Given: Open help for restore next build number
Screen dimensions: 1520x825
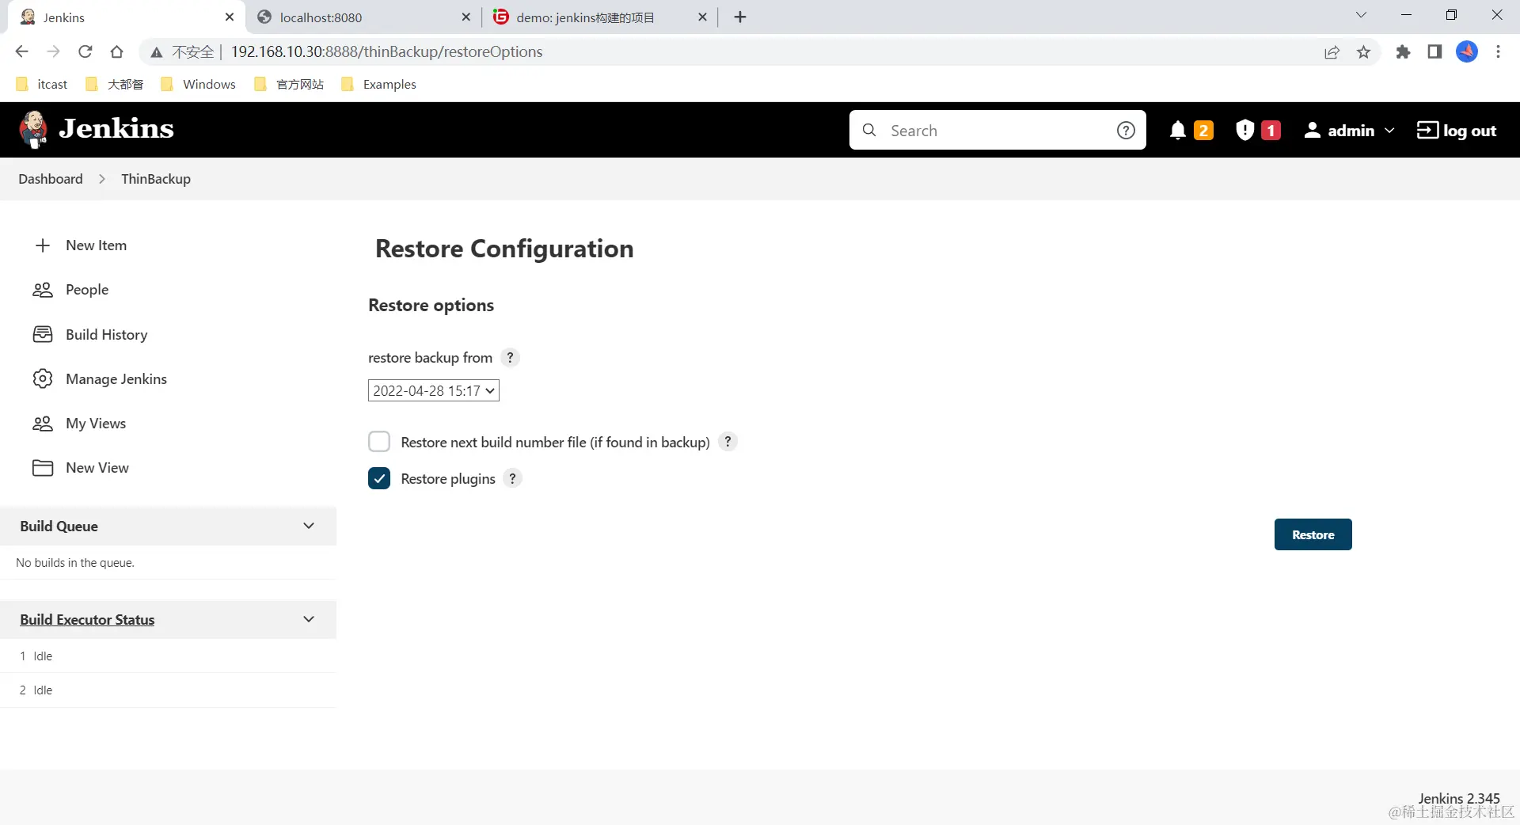Looking at the screenshot, I should tap(728, 442).
